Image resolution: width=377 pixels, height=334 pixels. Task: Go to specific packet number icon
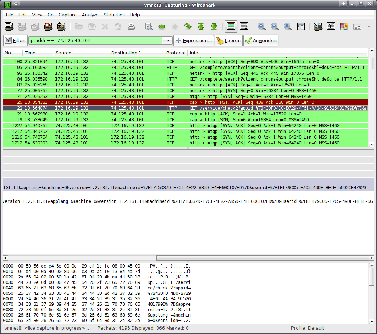click(x=187, y=27)
